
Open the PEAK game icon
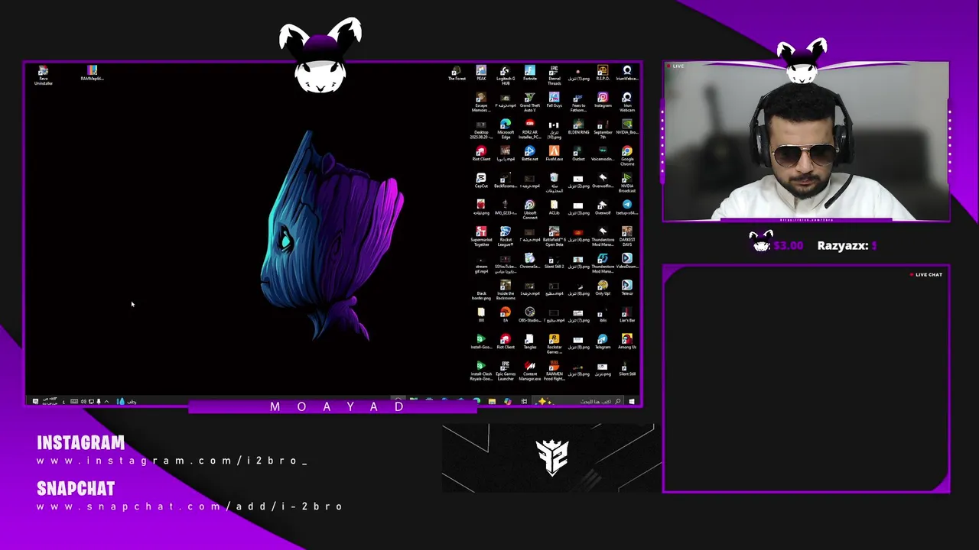481,73
